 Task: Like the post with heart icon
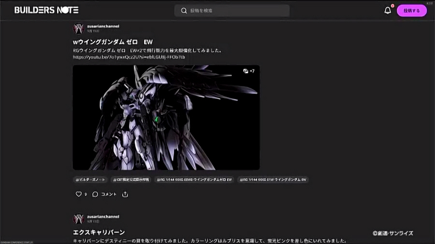tap(78, 194)
